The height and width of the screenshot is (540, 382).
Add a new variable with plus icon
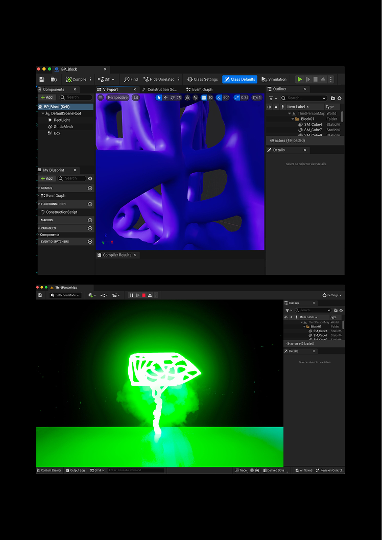90,228
